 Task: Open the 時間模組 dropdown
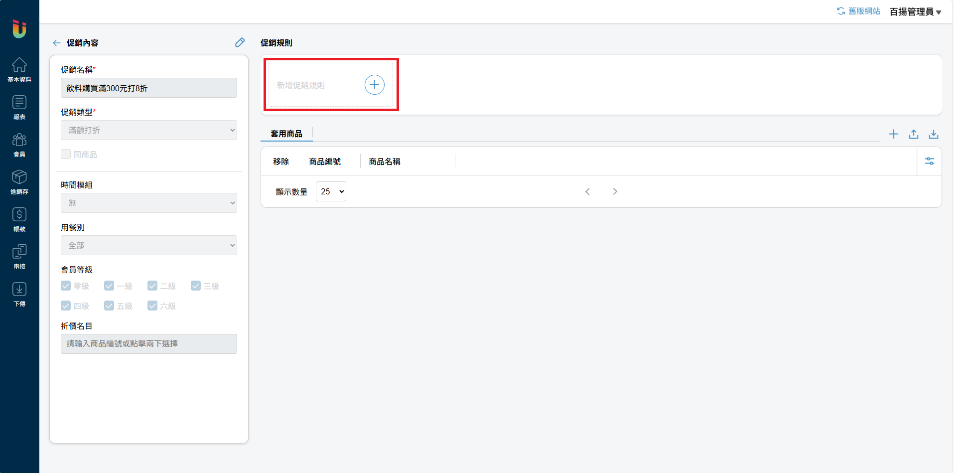coord(148,203)
